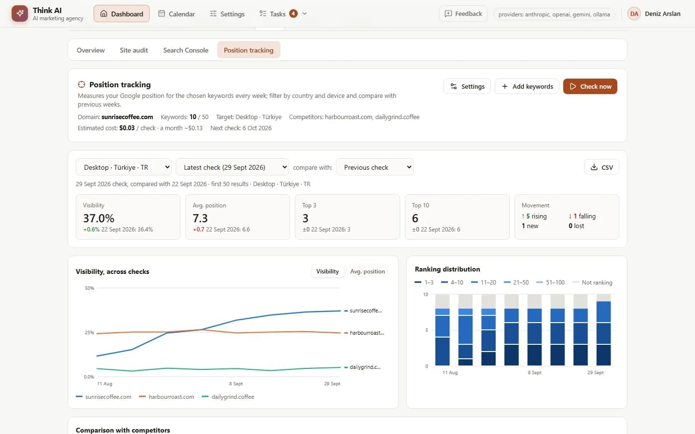
Task: Click the Visibility 37.0% card
Action: click(128, 217)
